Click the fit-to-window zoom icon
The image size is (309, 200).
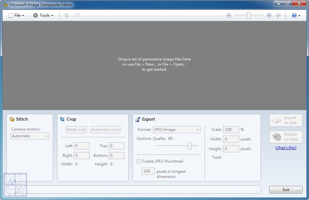coord(278,15)
